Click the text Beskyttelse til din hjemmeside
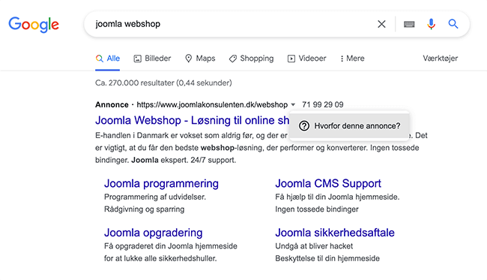 coord(327,258)
